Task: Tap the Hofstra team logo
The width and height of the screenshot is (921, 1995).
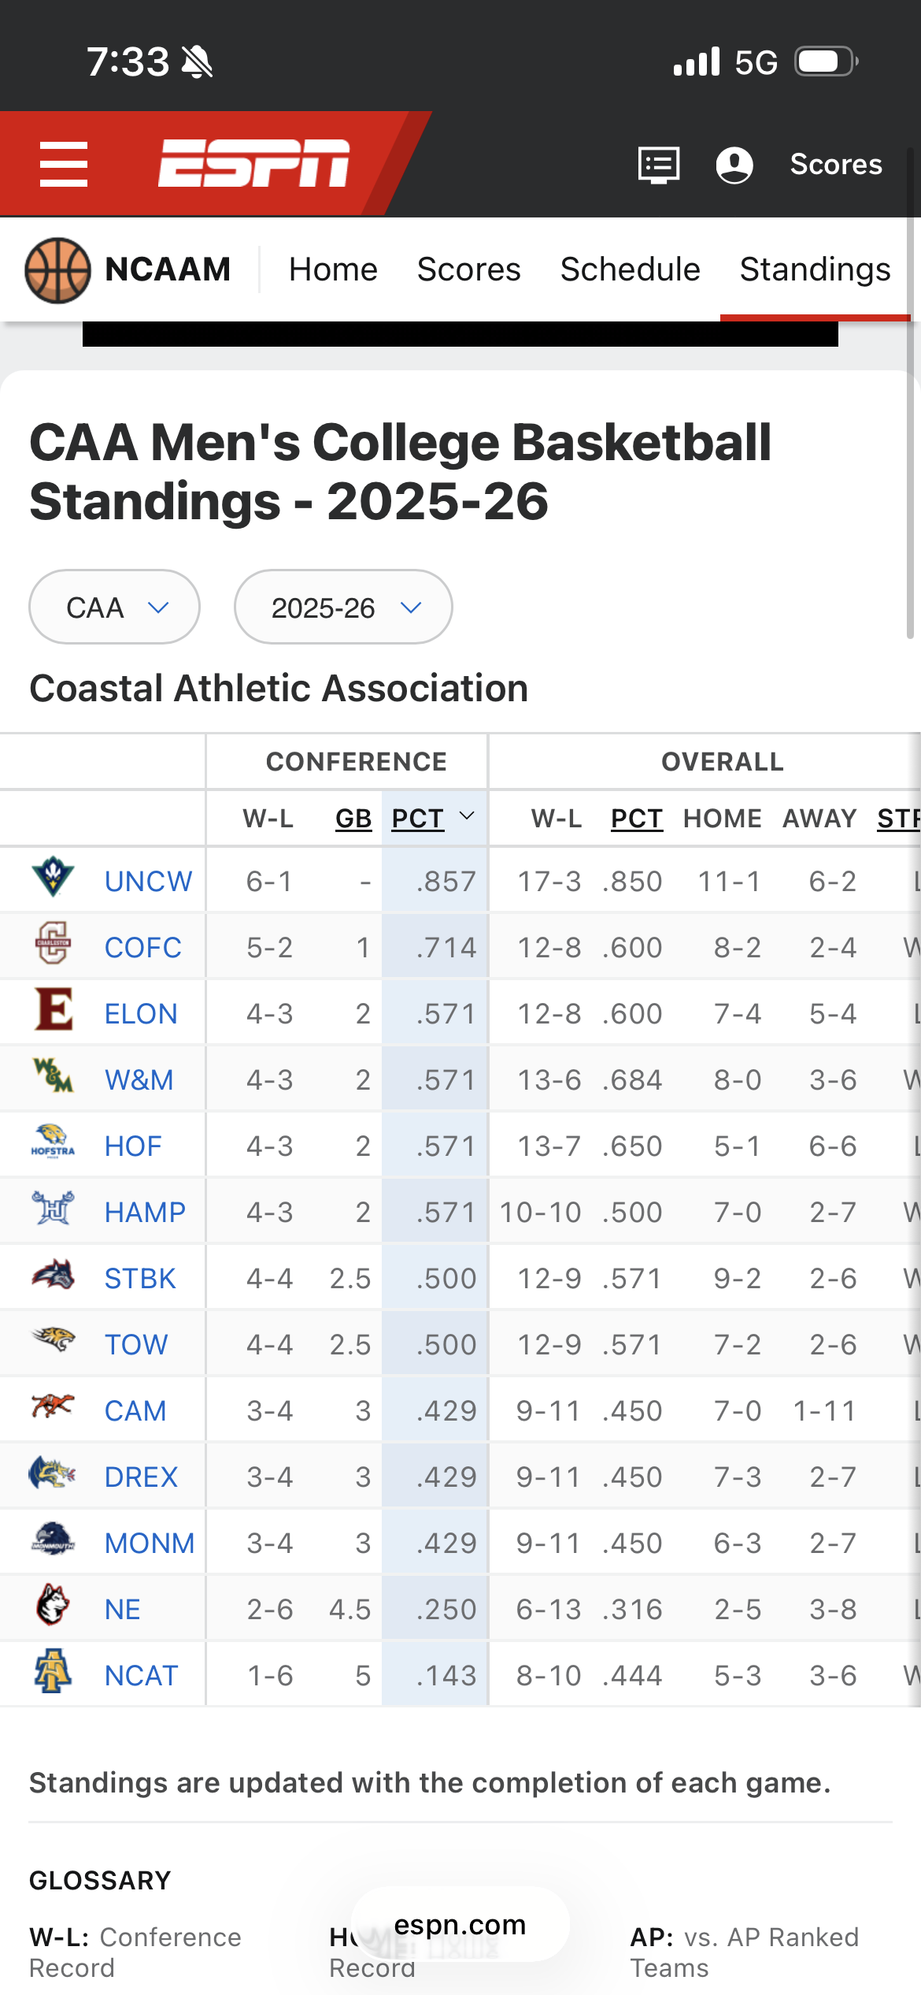Action: click(53, 1142)
